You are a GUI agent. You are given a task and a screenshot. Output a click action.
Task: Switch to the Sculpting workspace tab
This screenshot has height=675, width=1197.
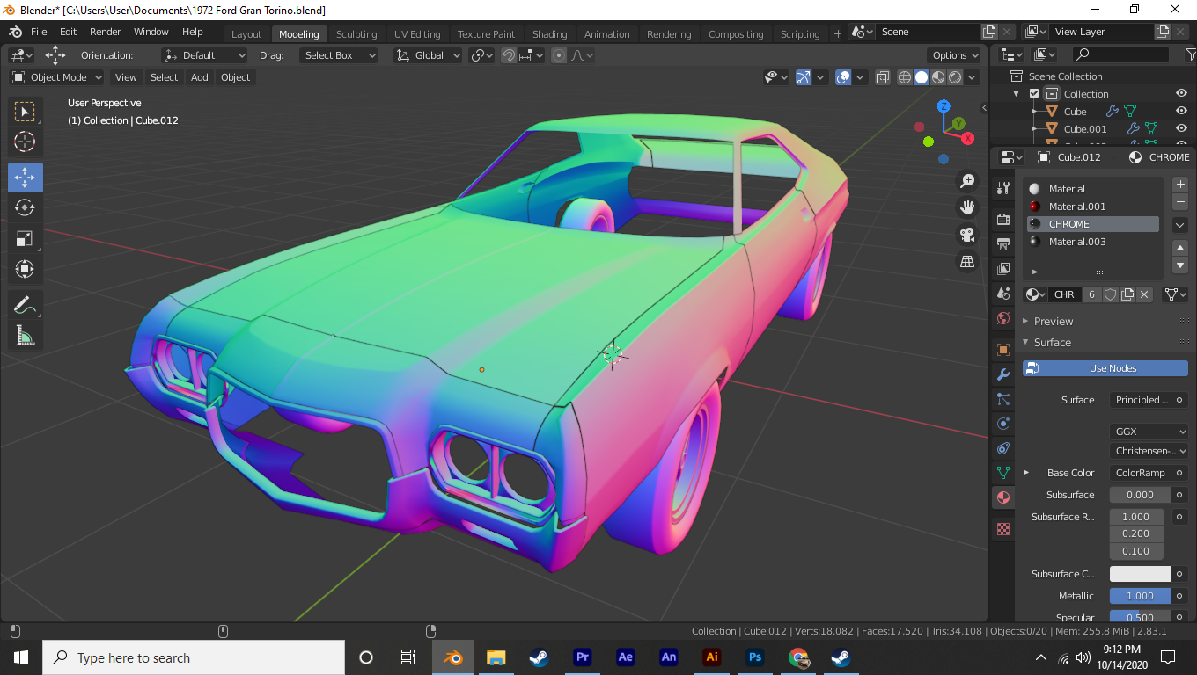tap(356, 34)
